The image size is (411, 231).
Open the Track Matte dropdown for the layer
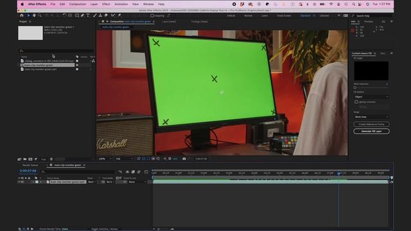click(110, 182)
